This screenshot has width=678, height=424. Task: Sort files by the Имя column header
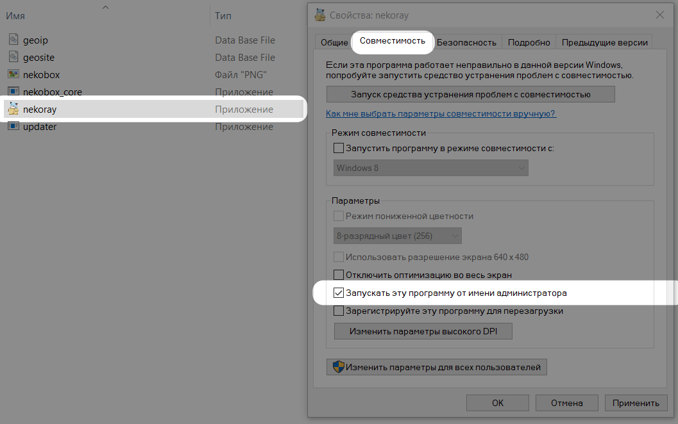click(x=15, y=15)
